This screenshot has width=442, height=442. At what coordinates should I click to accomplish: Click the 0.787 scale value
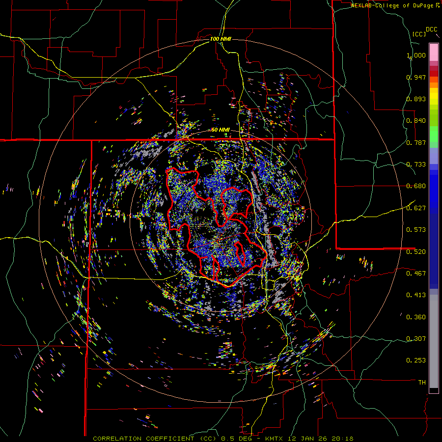coord(416,142)
